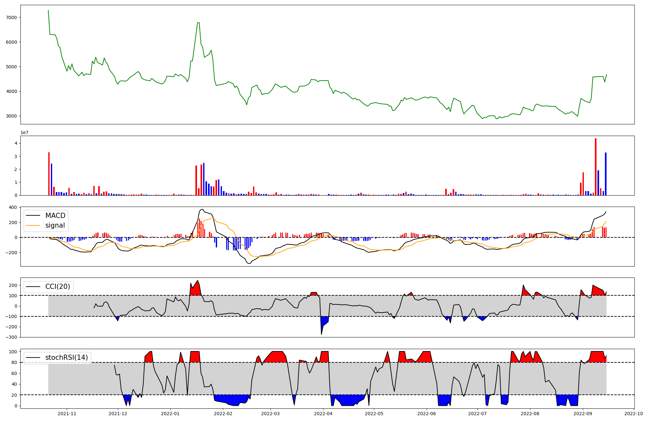This screenshot has width=648, height=421.
Task: Click the tallest red volume bar
Action: (x=596, y=167)
